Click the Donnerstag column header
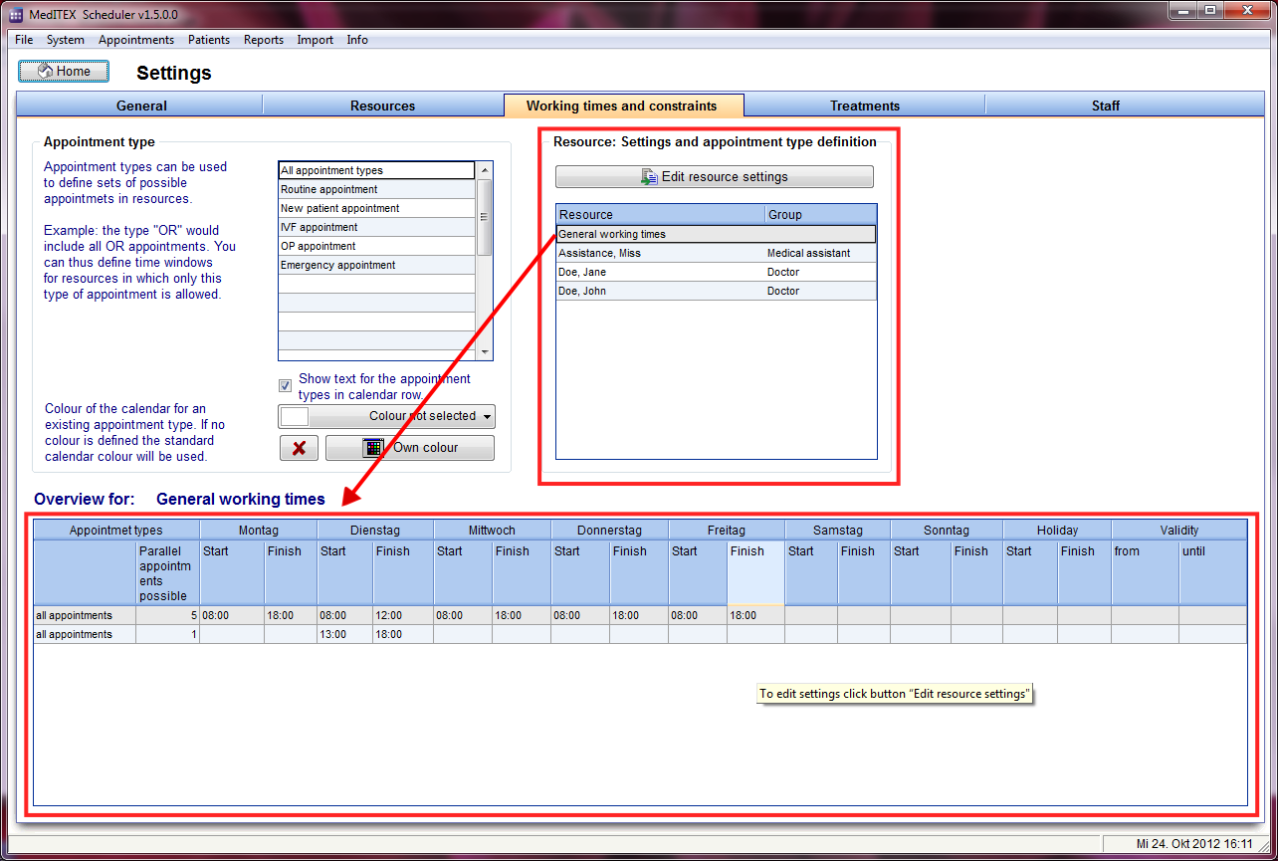 click(609, 531)
